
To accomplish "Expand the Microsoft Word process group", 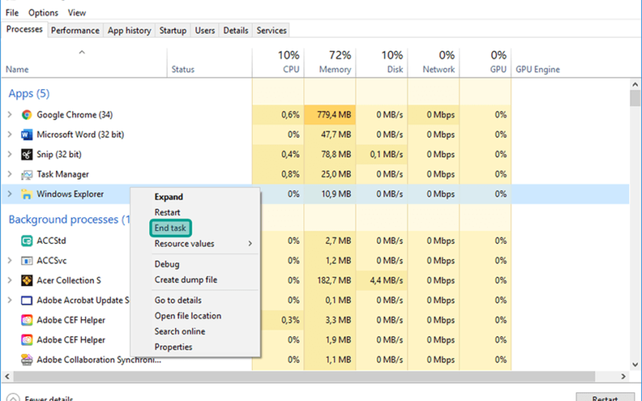I will [x=10, y=134].
